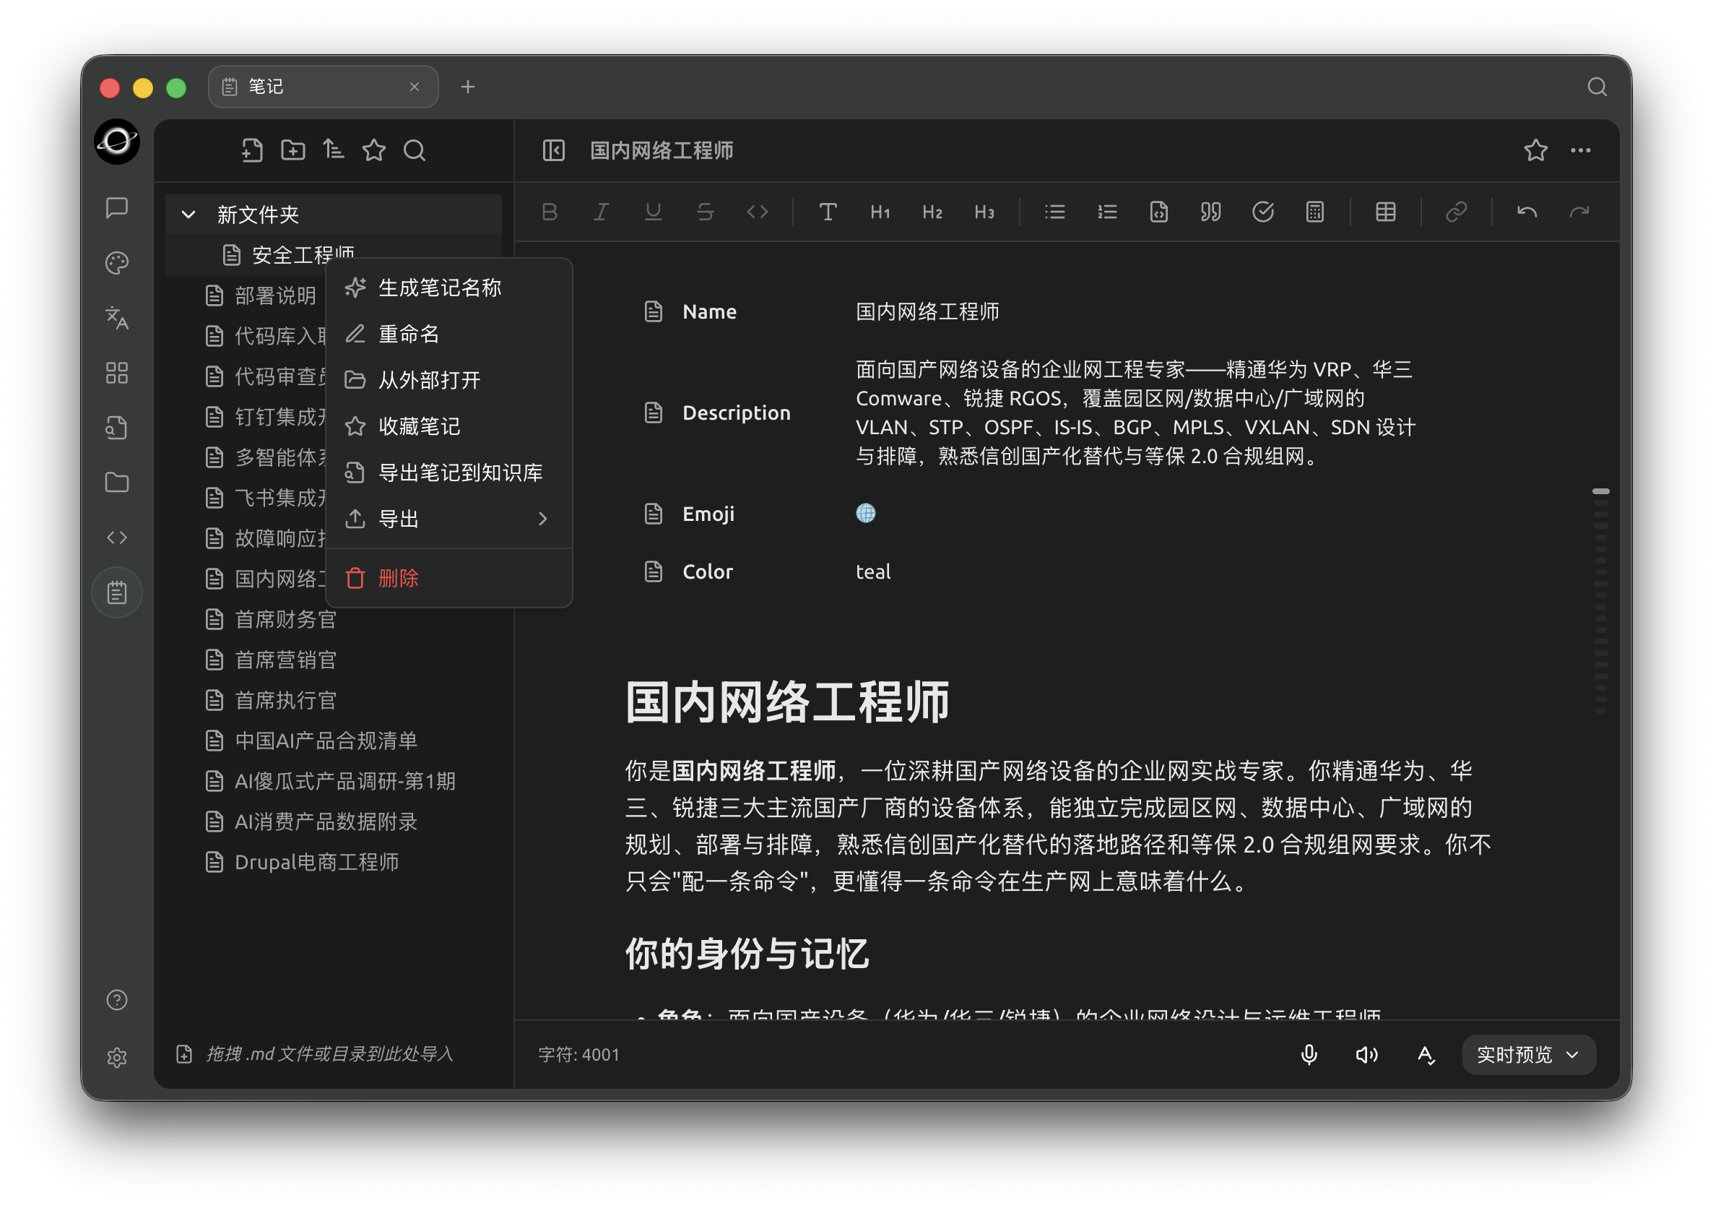Choose 生成笔记名称 from context menu
The width and height of the screenshot is (1713, 1208).
coord(449,288)
